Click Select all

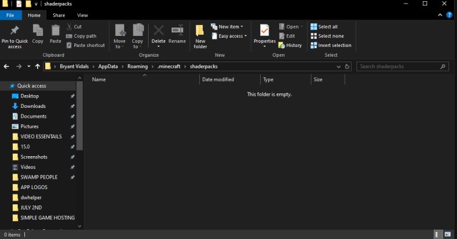(324, 27)
